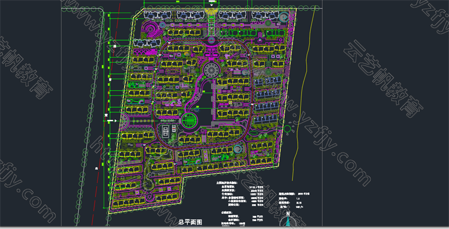
Task: Click the green circle with dots near east boundary
Action: click(x=287, y=129)
